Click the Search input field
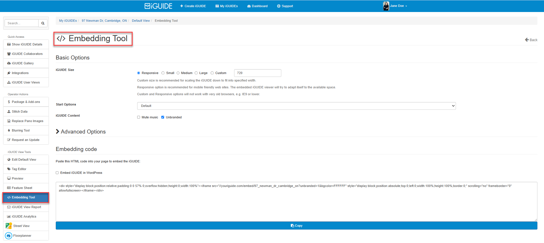544x243 pixels. [22, 23]
